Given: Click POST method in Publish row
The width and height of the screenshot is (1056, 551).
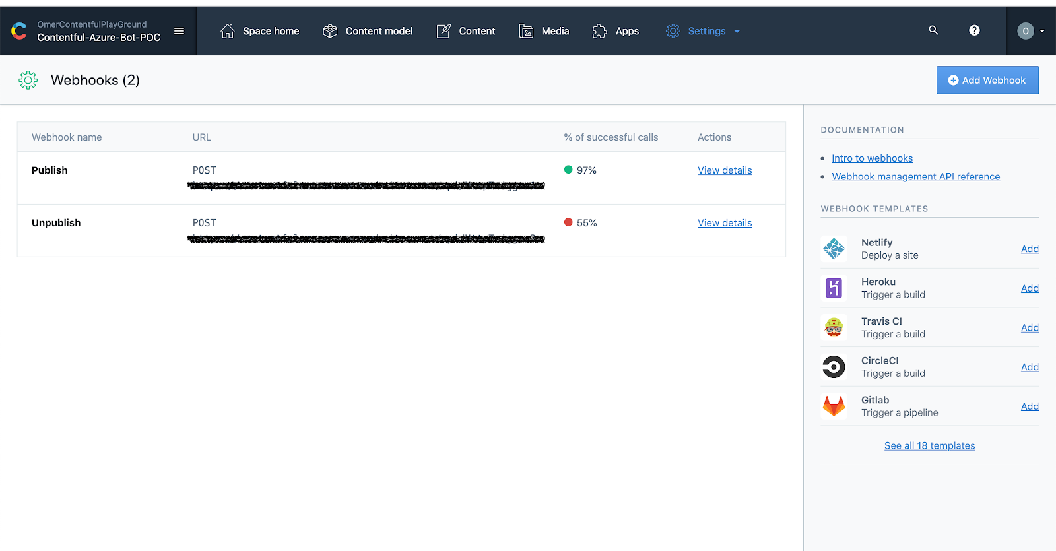Looking at the screenshot, I should 204,170.
